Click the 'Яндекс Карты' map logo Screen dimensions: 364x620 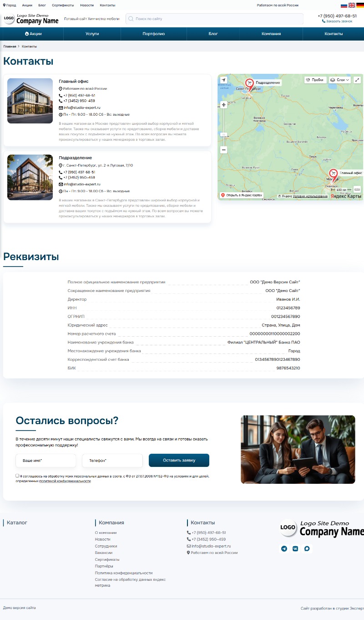pos(345,196)
